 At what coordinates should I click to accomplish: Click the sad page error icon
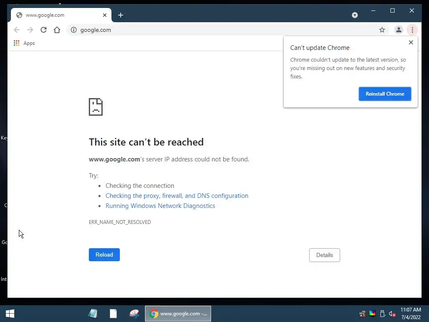pyautogui.click(x=96, y=107)
